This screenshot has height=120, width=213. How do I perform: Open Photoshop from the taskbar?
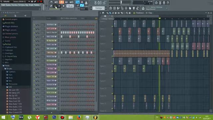(x=54, y=117)
